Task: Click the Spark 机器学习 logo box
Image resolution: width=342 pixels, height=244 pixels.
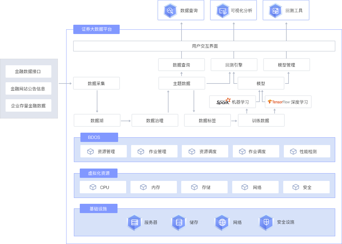Action: tap(233, 102)
